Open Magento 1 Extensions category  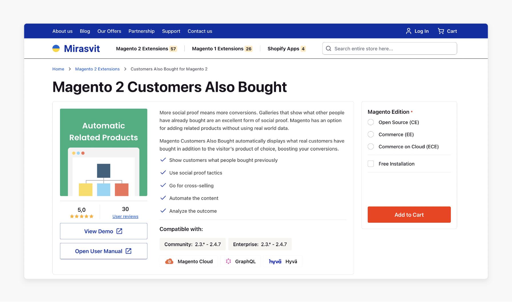tap(222, 49)
